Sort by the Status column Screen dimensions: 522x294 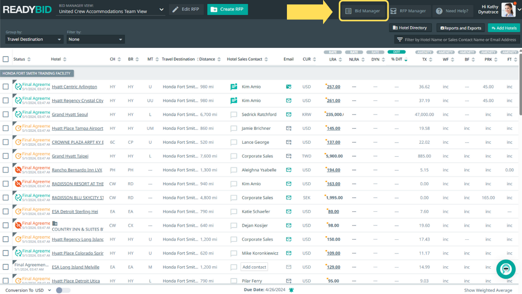pos(29,59)
